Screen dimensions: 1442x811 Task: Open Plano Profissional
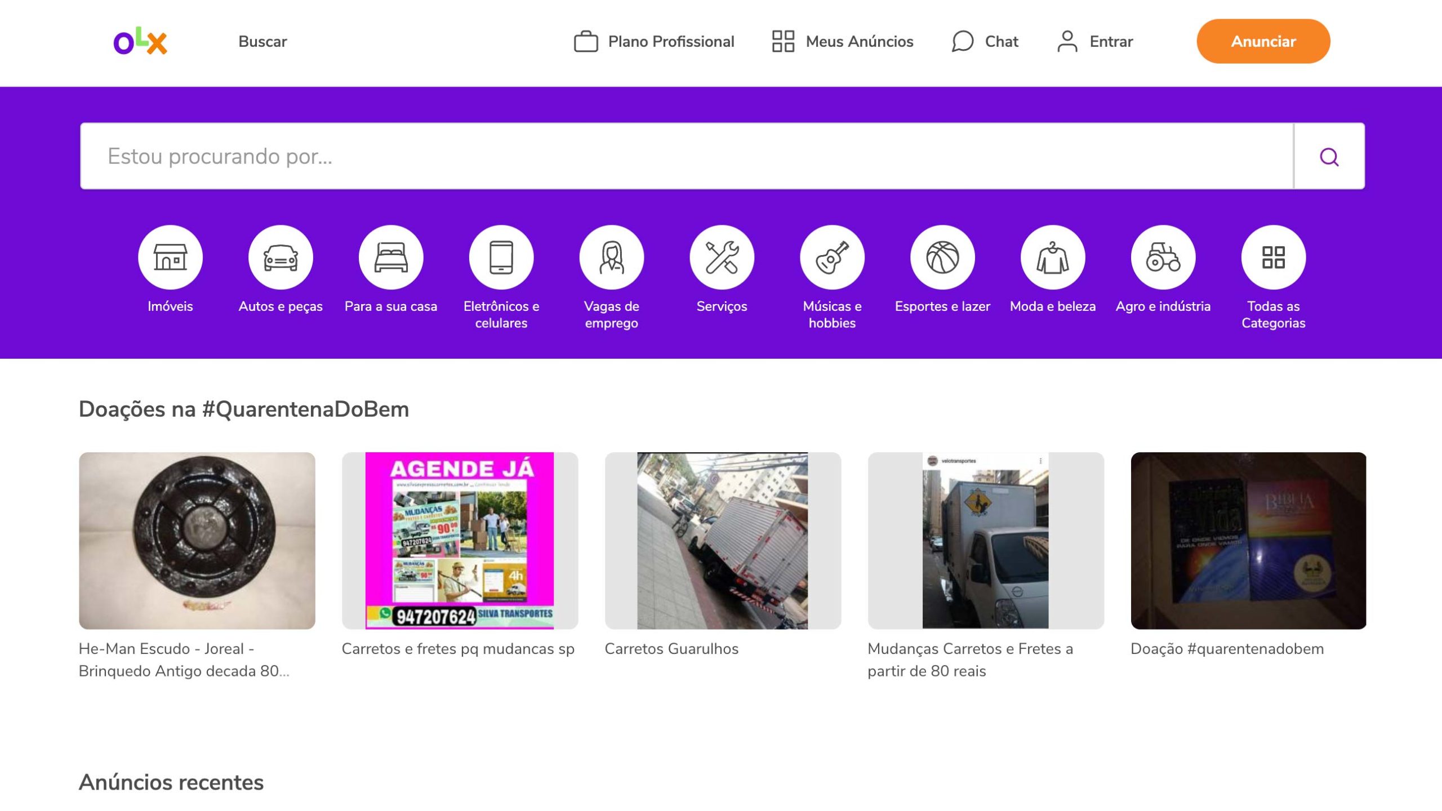655,41
